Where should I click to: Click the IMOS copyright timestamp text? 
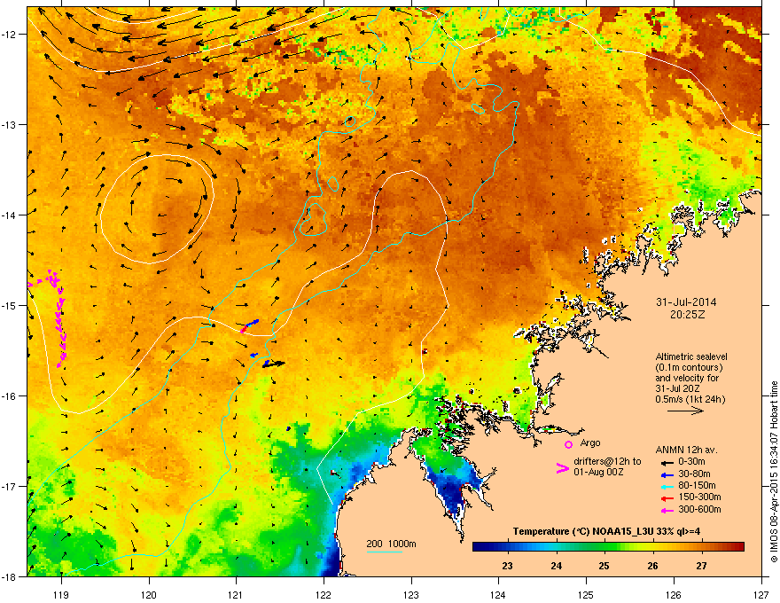[774, 472]
